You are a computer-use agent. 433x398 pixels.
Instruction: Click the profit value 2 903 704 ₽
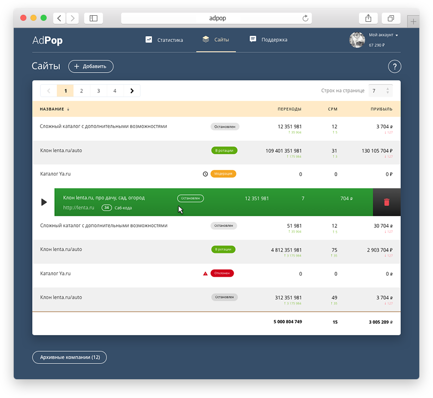(x=380, y=250)
